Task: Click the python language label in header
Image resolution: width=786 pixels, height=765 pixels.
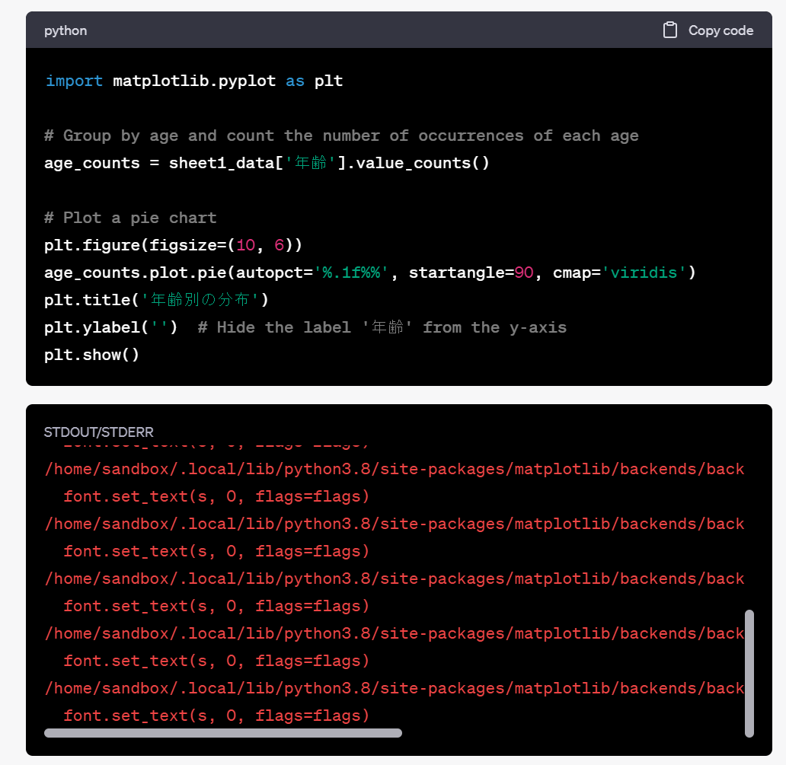Action: (x=65, y=30)
